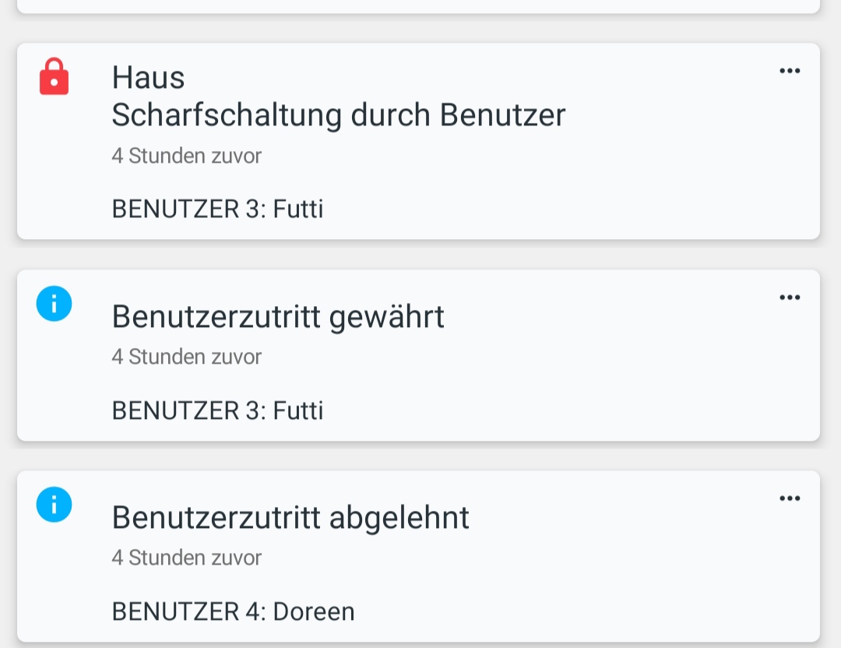Open three-dot menu on Benutzerzutritt gewährt card
Viewport: 841px width, 648px height.
pos(790,298)
